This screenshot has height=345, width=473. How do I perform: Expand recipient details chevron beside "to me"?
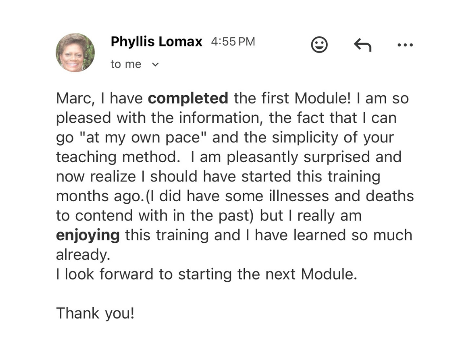pyautogui.click(x=155, y=64)
